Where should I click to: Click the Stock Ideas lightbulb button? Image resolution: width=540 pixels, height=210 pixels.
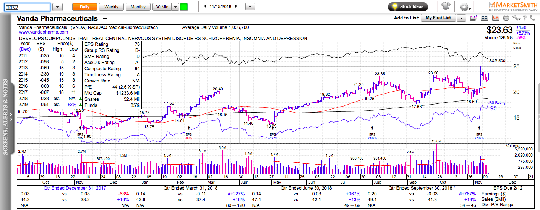pos(408,6)
